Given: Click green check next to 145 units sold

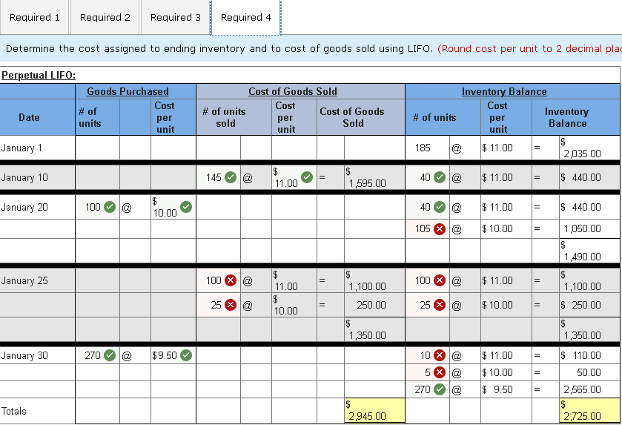Looking at the screenshot, I should (231, 177).
